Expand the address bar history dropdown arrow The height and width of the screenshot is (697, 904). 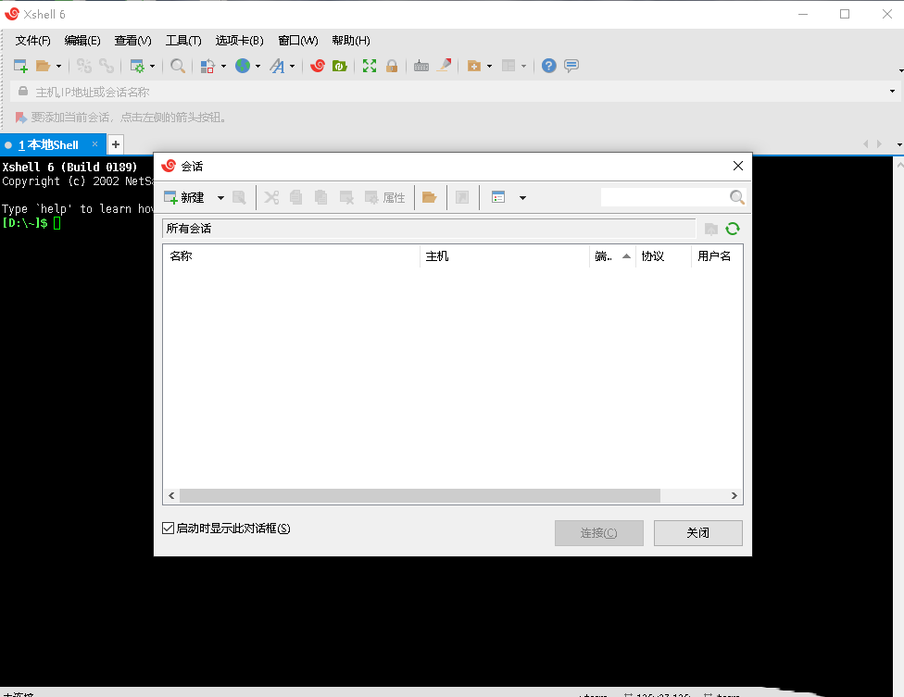pyautogui.click(x=893, y=92)
